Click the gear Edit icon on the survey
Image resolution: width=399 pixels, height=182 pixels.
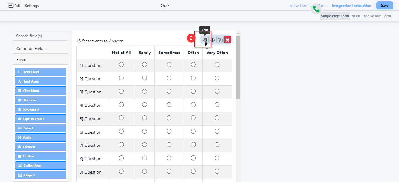[x=205, y=40]
